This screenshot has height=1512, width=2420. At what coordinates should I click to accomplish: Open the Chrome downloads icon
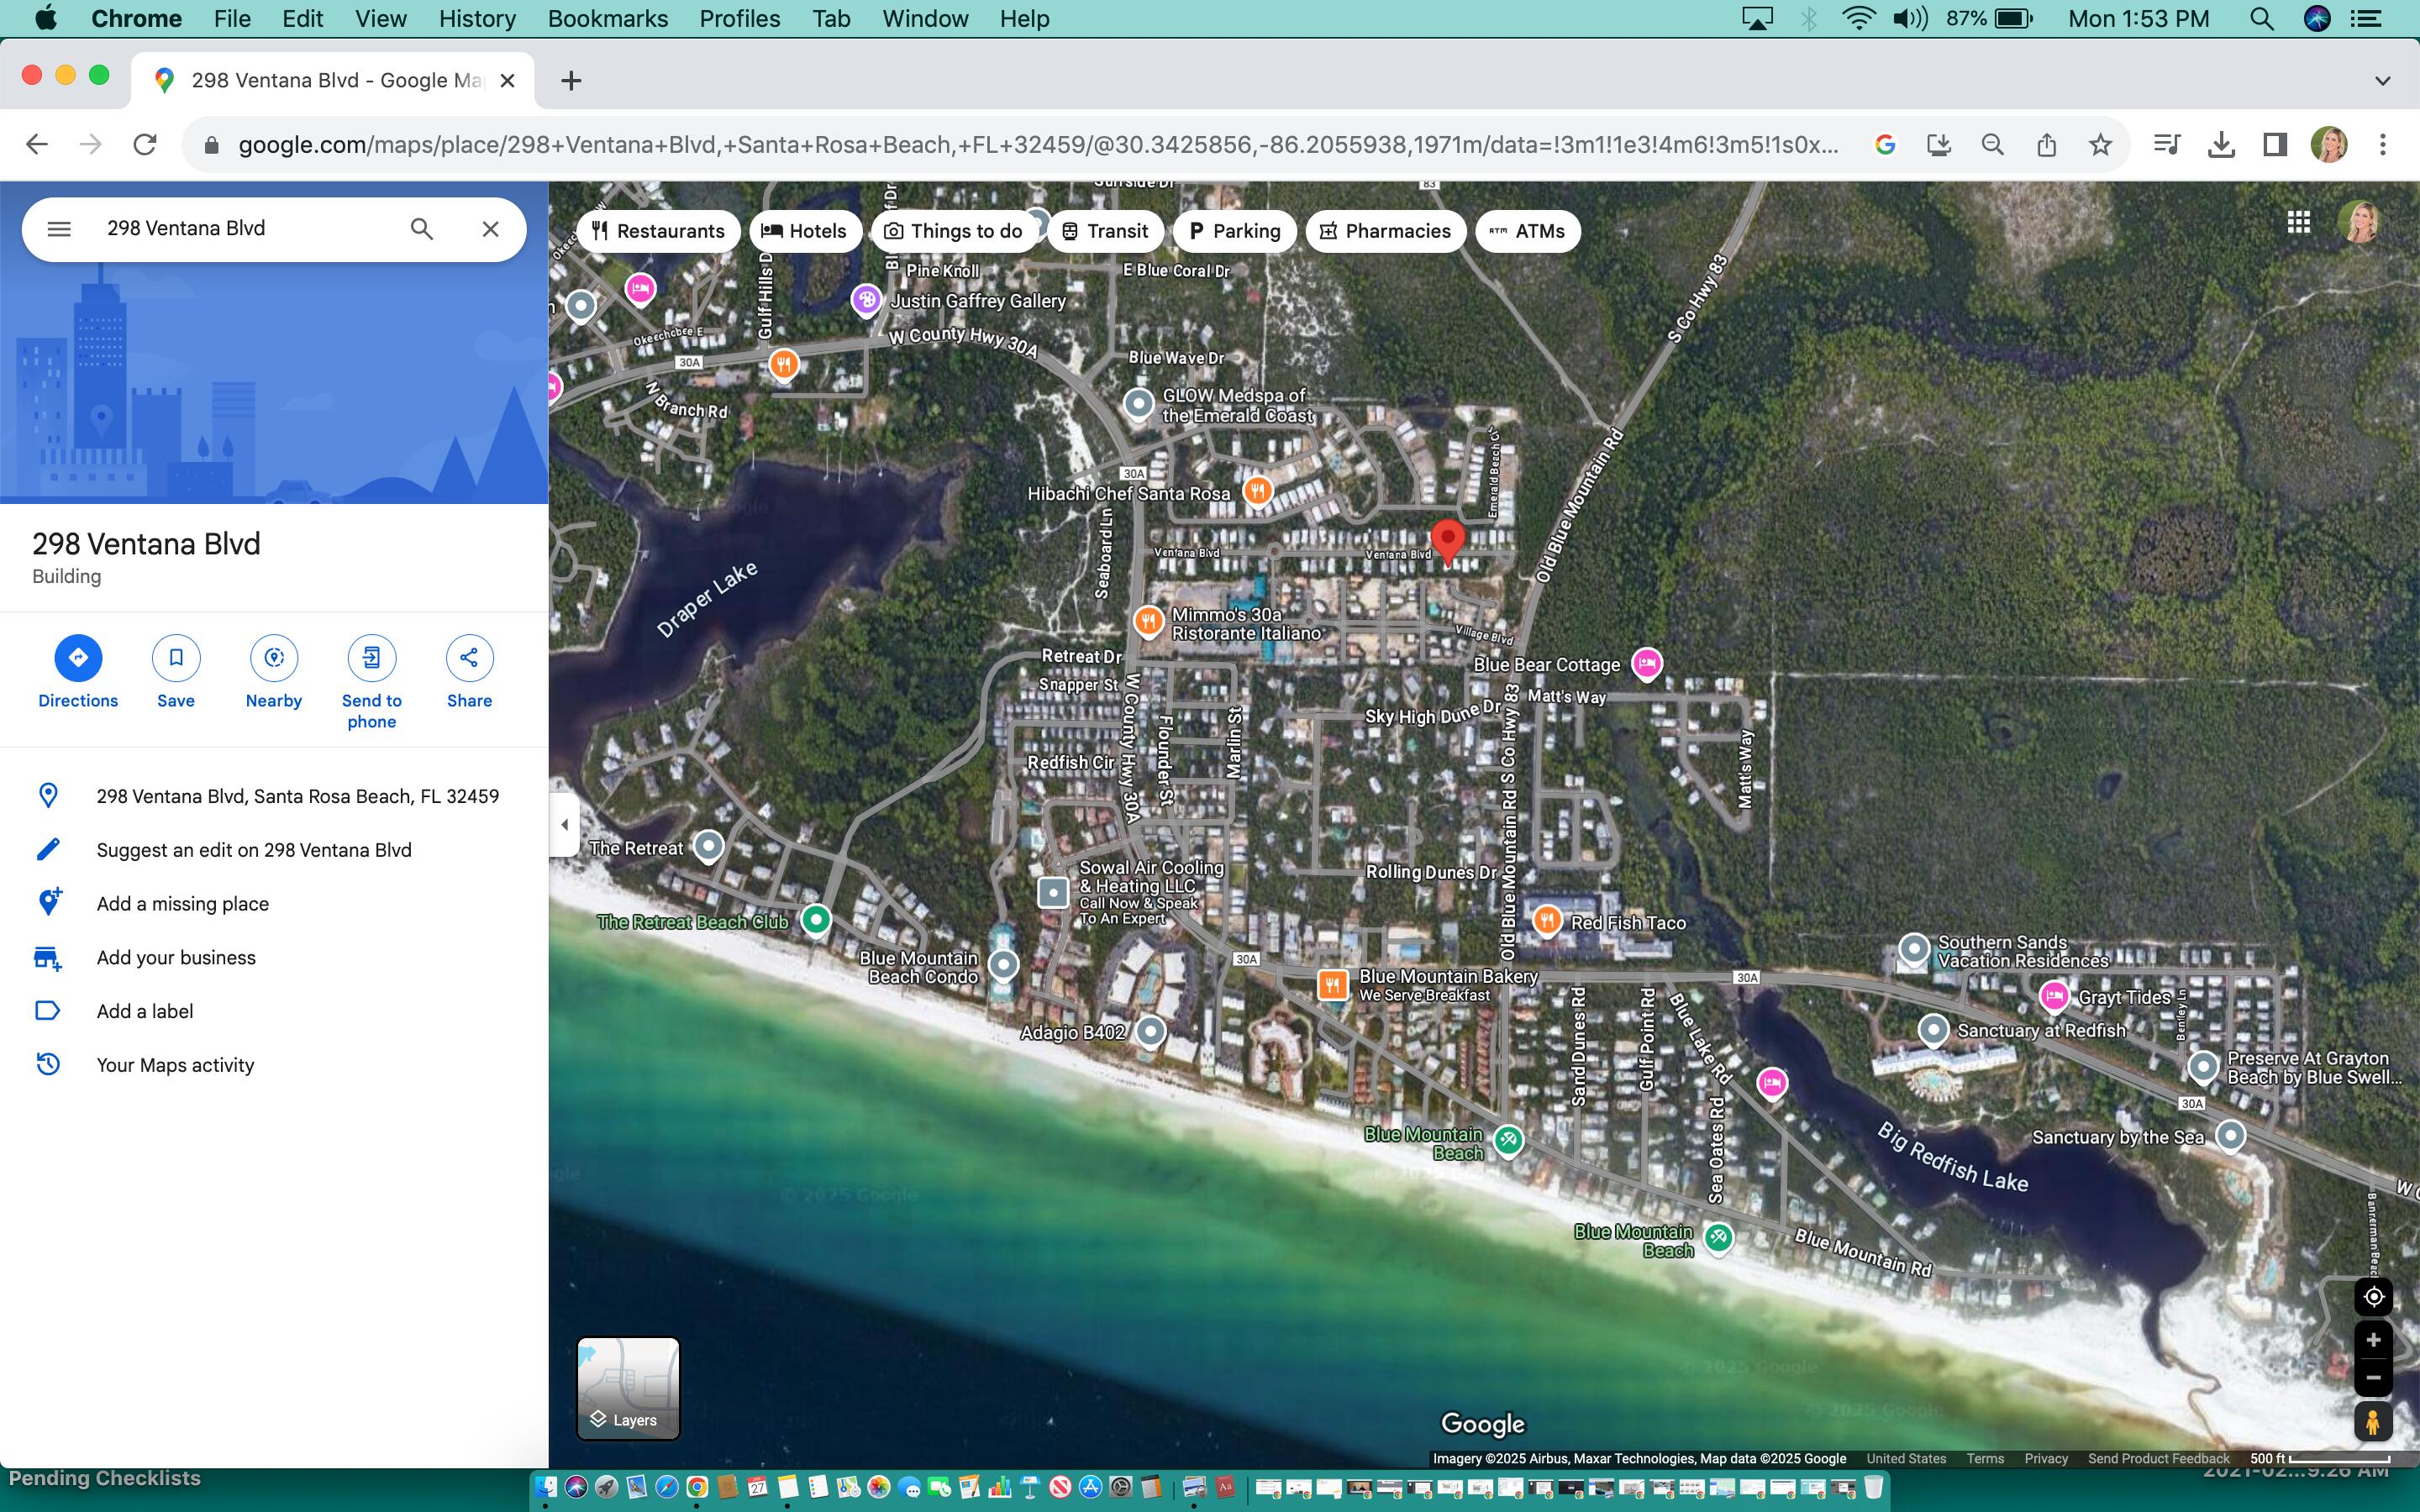point(2221,145)
